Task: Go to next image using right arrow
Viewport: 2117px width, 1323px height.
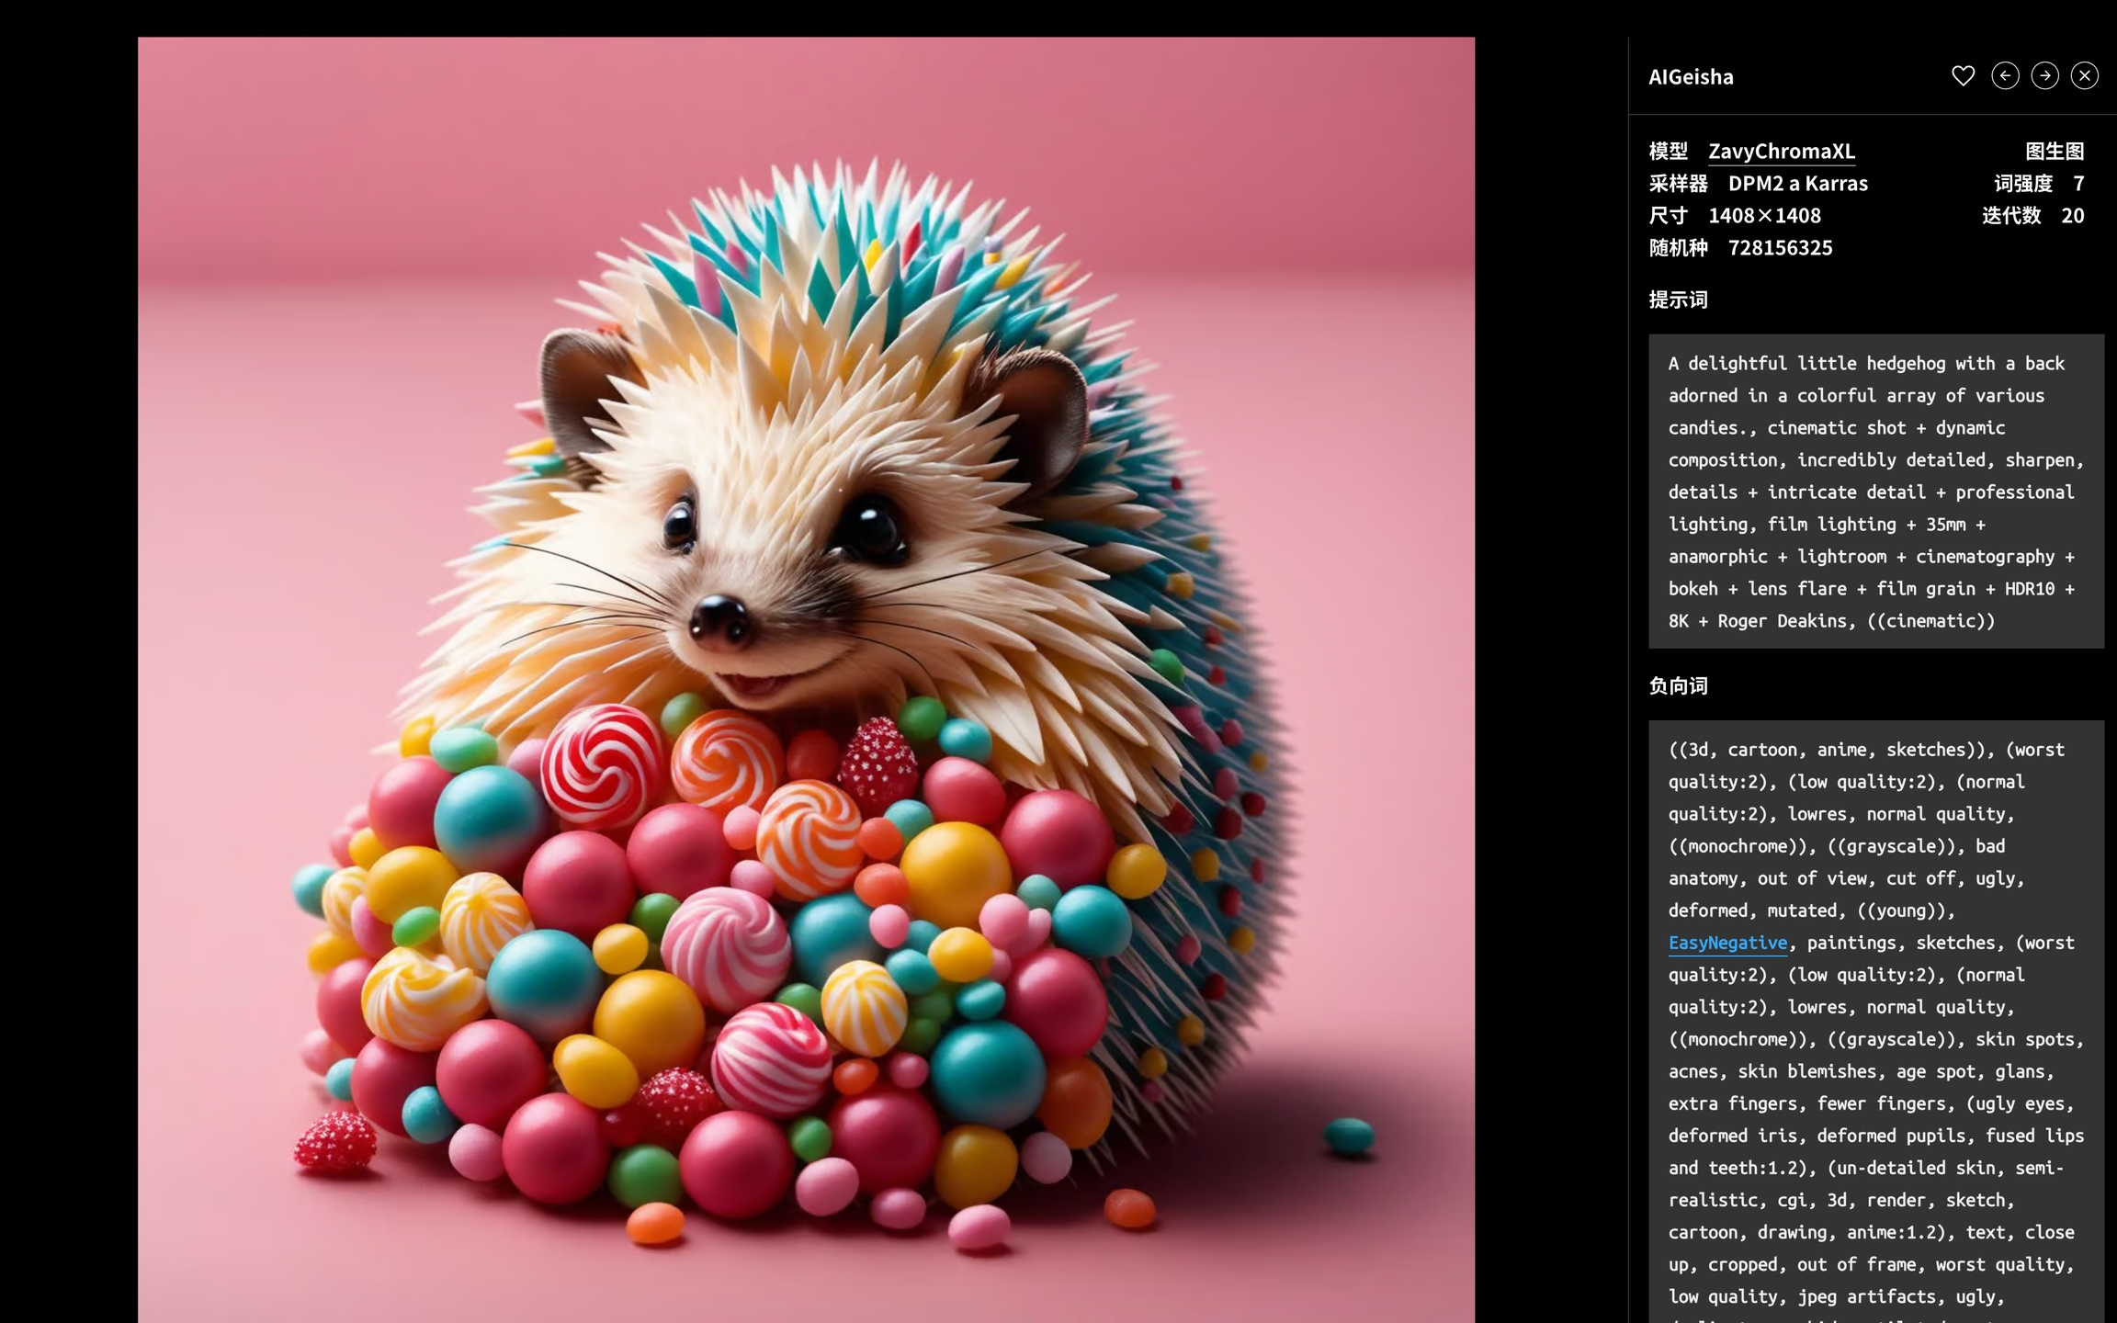Action: coord(2044,76)
